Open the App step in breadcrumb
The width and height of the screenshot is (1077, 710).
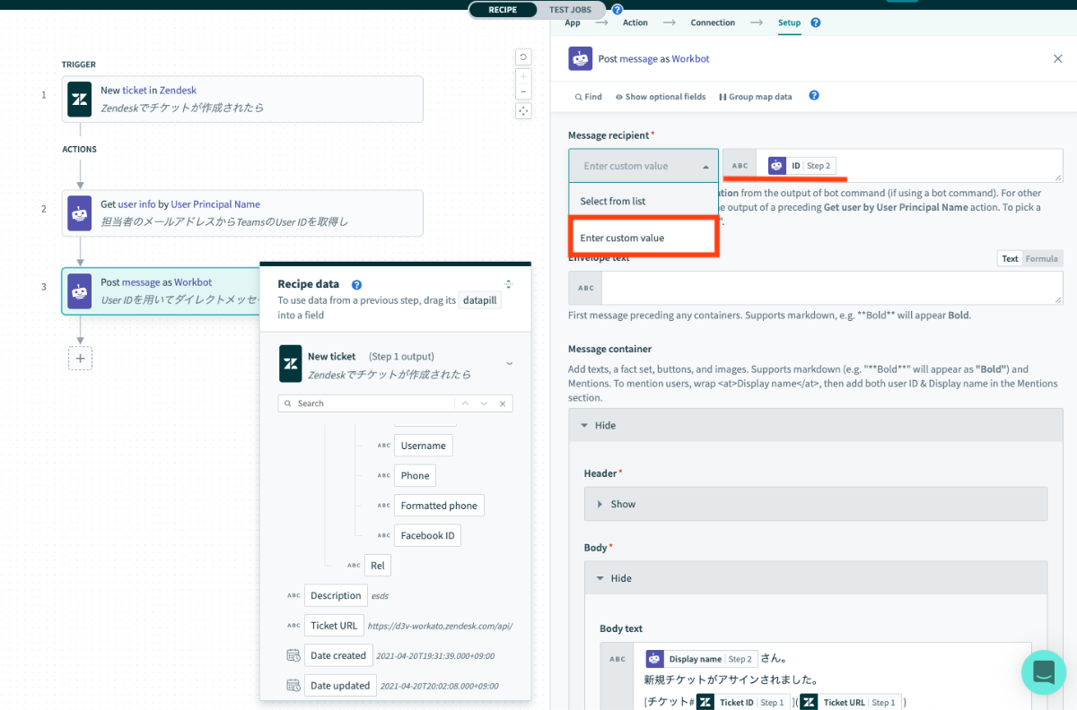pyautogui.click(x=573, y=22)
